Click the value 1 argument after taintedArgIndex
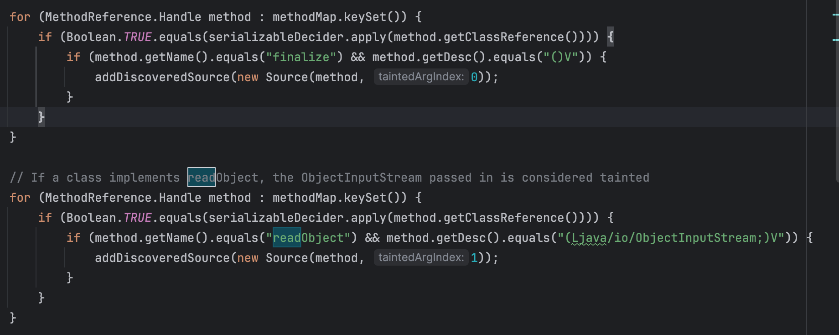This screenshot has width=839, height=335. click(x=474, y=258)
